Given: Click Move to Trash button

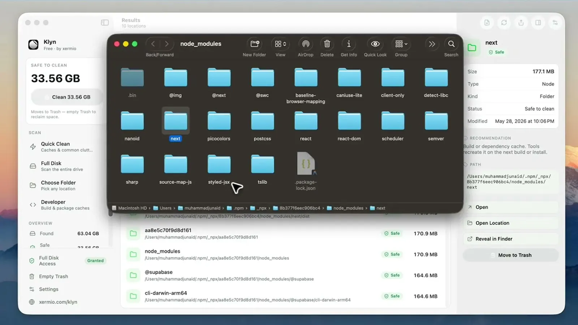Looking at the screenshot, I should pos(510,255).
